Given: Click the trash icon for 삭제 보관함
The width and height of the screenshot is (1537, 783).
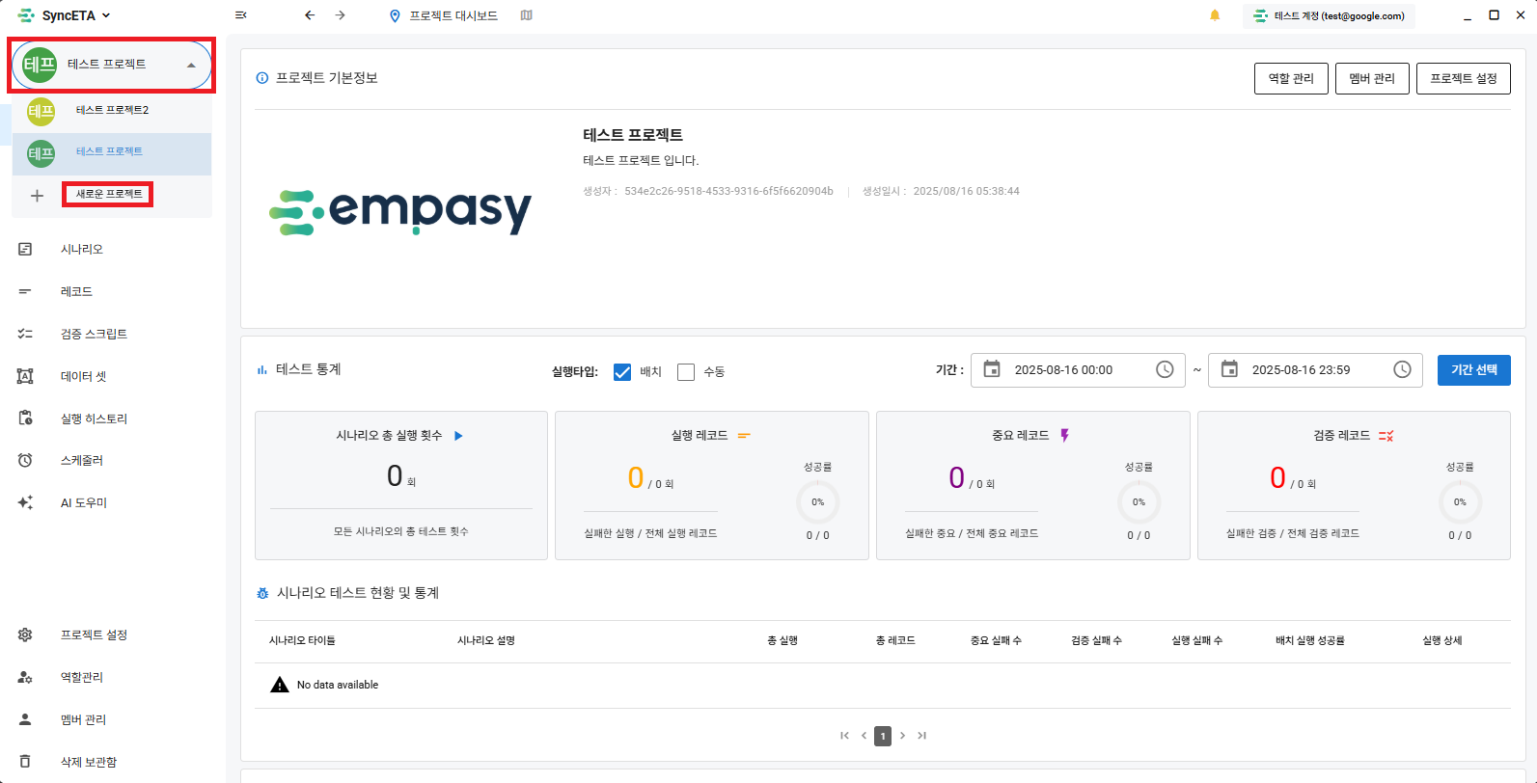Looking at the screenshot, I should 25,762.
